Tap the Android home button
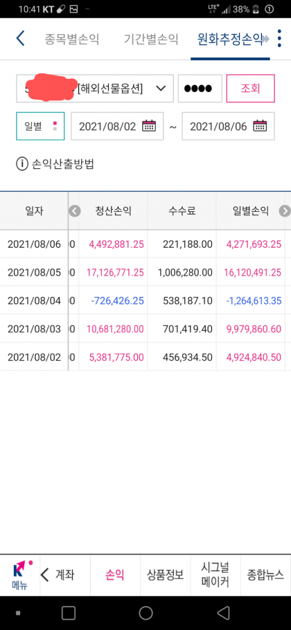The width and height of the screenshot is (291, 630). point(145,613)
